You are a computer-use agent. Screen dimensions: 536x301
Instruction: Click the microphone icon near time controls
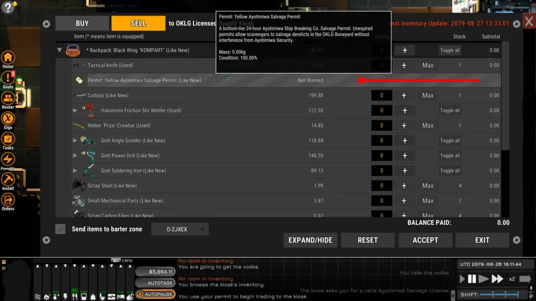click(531, 288)
